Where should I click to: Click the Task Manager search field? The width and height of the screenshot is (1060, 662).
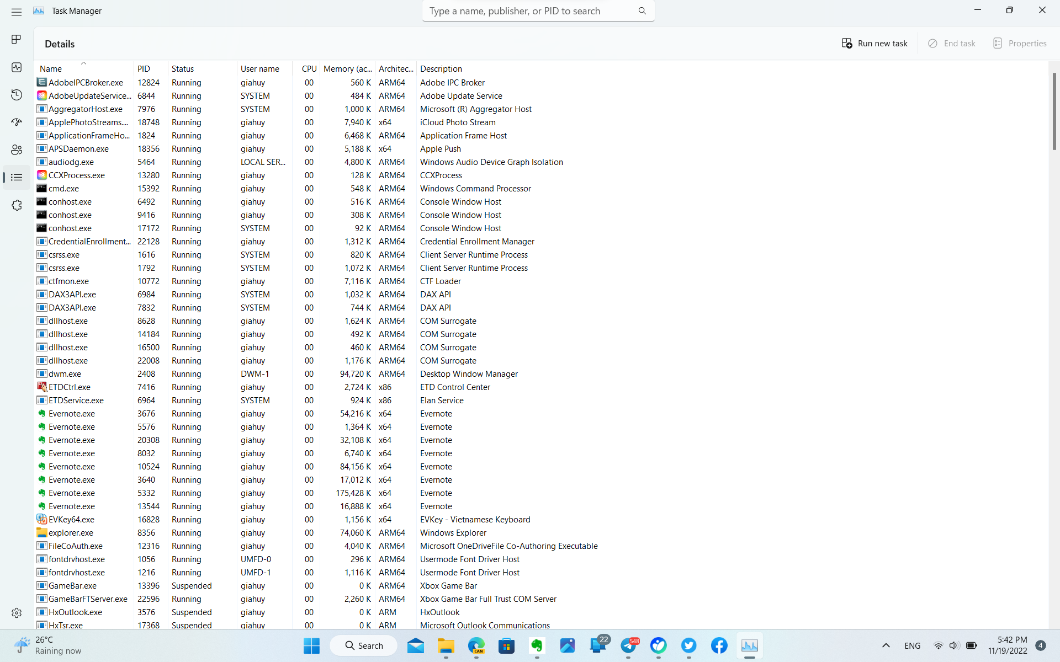pyautogui.click(x=538, y=11)
